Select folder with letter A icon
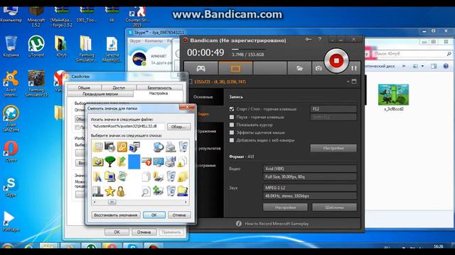 [x=97, y=176]
